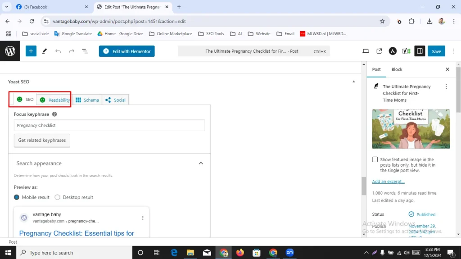Select the Post tab in sidebar
The width and height of the screenshot is (461, 259).
point(376,69)
